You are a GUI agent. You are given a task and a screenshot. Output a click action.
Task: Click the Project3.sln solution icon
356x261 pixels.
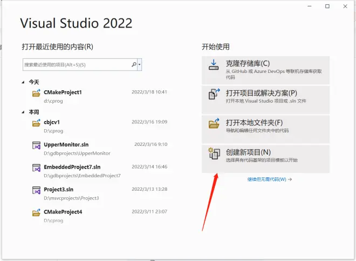[x=36, y=190]
